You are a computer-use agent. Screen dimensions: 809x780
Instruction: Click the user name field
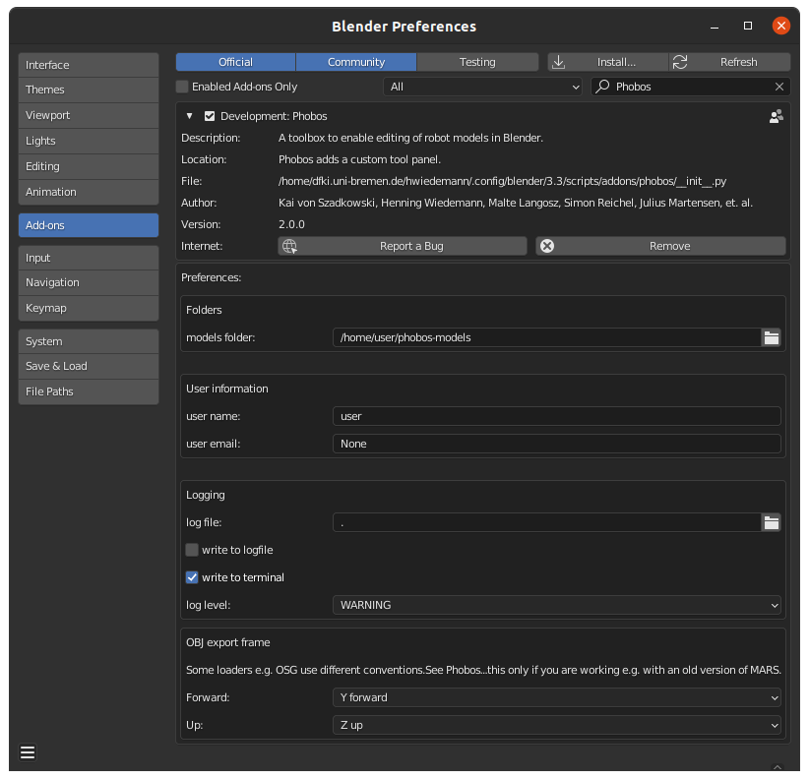click(557, 416)
